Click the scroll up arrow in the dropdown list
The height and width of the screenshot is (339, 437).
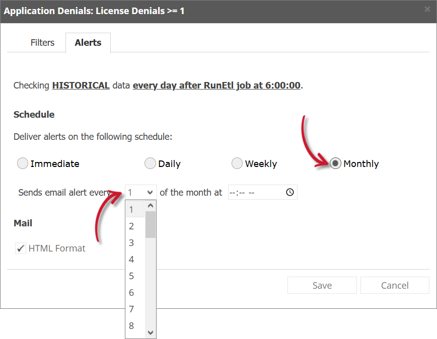point(151,205)
